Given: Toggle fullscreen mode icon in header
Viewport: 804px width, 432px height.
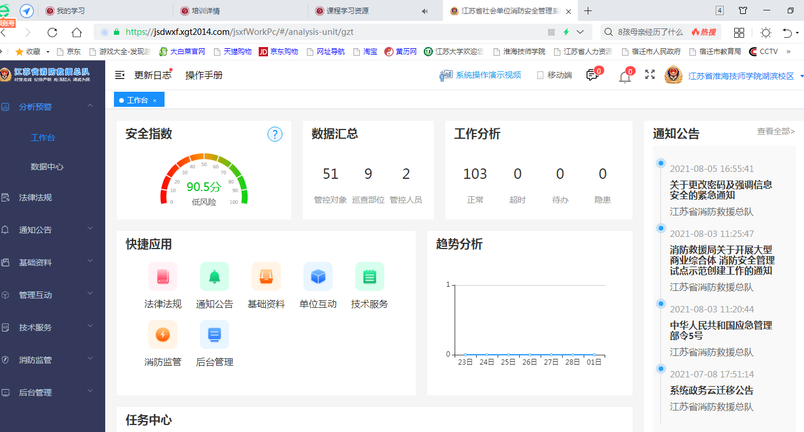Looking at the screenshot, I should pos(650,75).
